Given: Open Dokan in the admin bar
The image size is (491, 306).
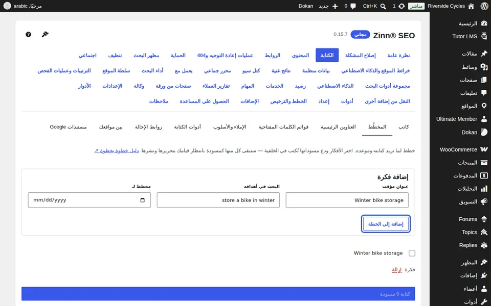Looking at the screenshot, I should pos(306,6).
